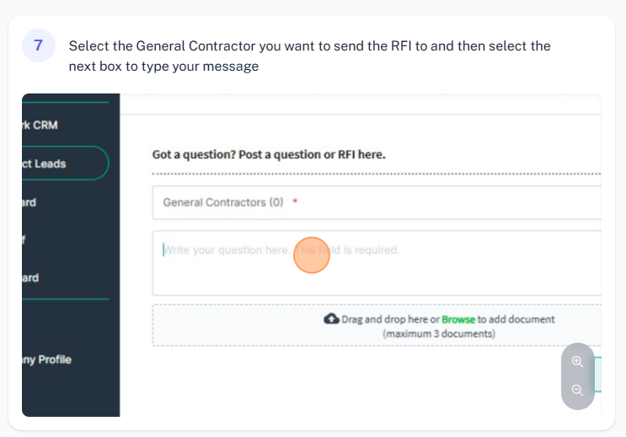Click the zoom out magnifier icon

click(577, 390)
